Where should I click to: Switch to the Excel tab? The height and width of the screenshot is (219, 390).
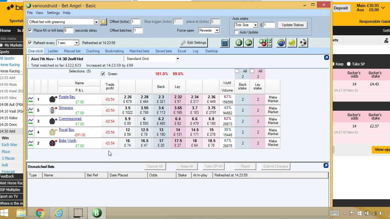click(182, 51)
